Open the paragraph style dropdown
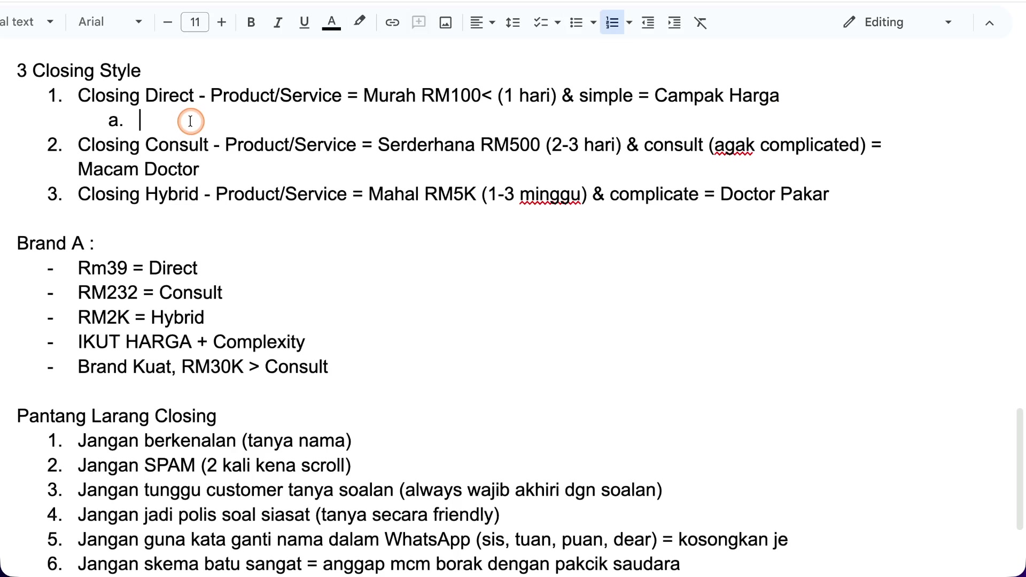Viewport: 1026px width, 577px height. (28, 22)
